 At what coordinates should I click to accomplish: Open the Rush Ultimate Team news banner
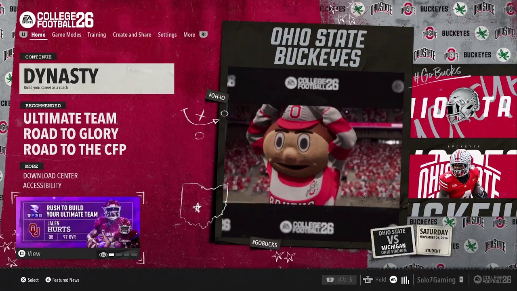(x=78, y=222)
